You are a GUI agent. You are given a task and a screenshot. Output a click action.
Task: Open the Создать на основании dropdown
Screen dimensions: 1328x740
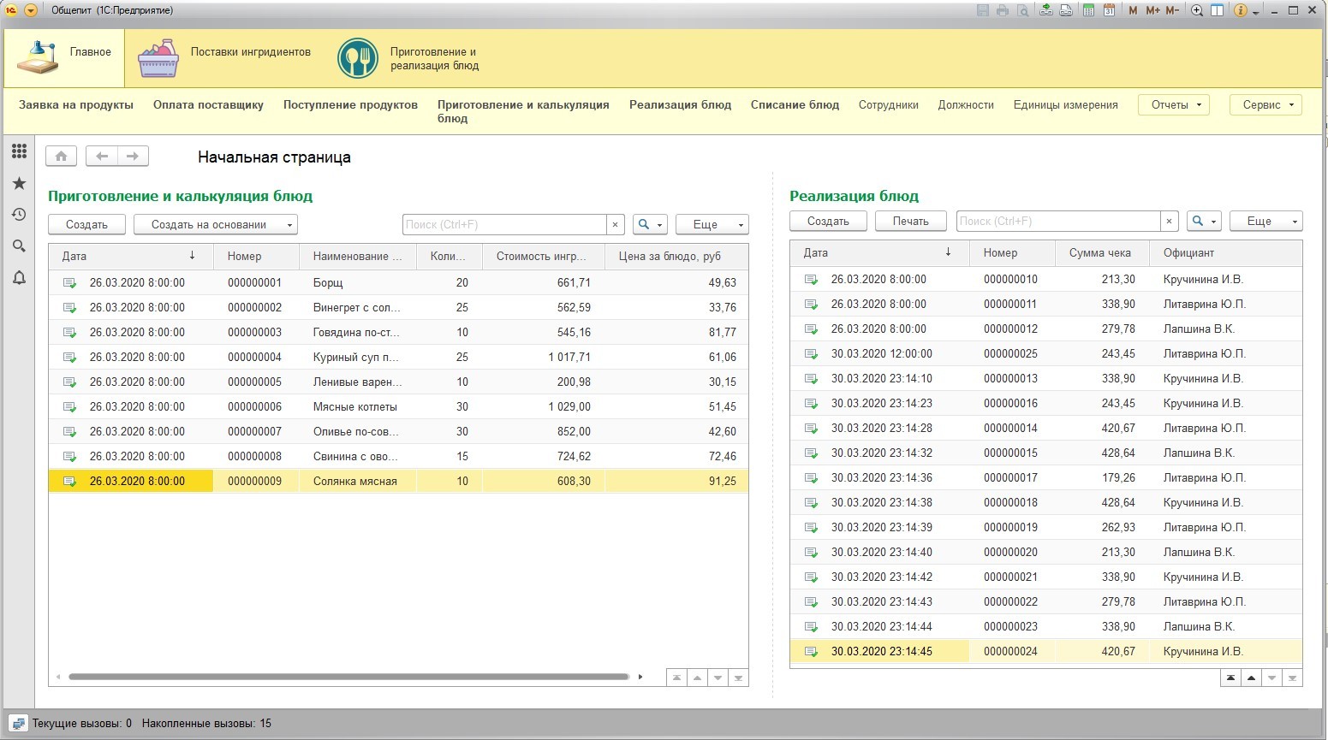click(x=215, y=225)
